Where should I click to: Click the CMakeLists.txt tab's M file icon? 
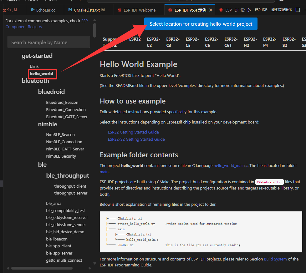pyautogui.click(x=70, y=10)
